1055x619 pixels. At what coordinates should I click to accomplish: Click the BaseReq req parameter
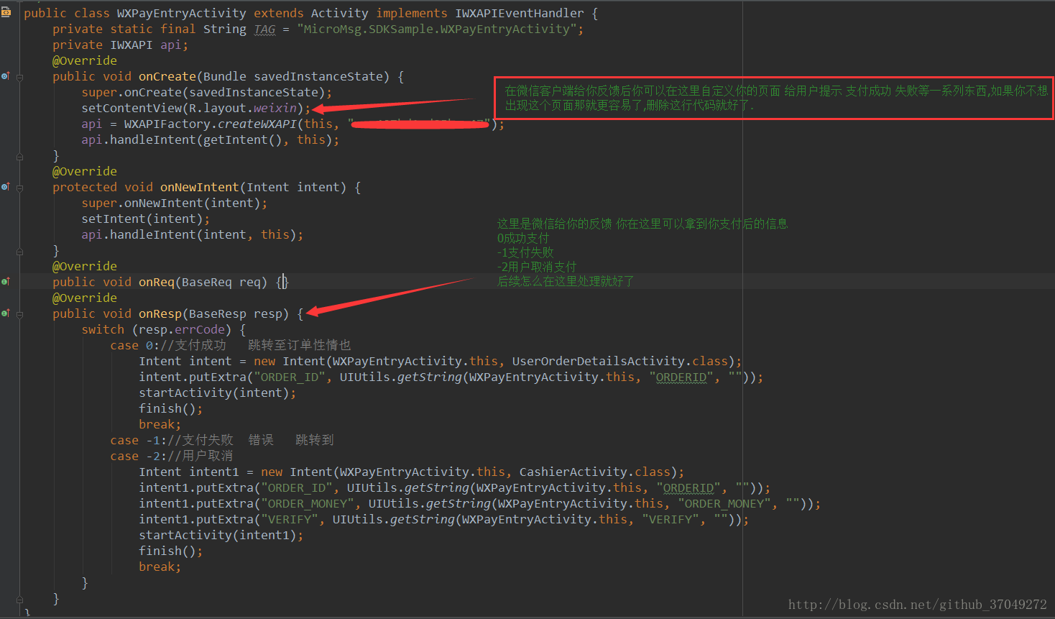pyautogui.click(x=221, y=282)
